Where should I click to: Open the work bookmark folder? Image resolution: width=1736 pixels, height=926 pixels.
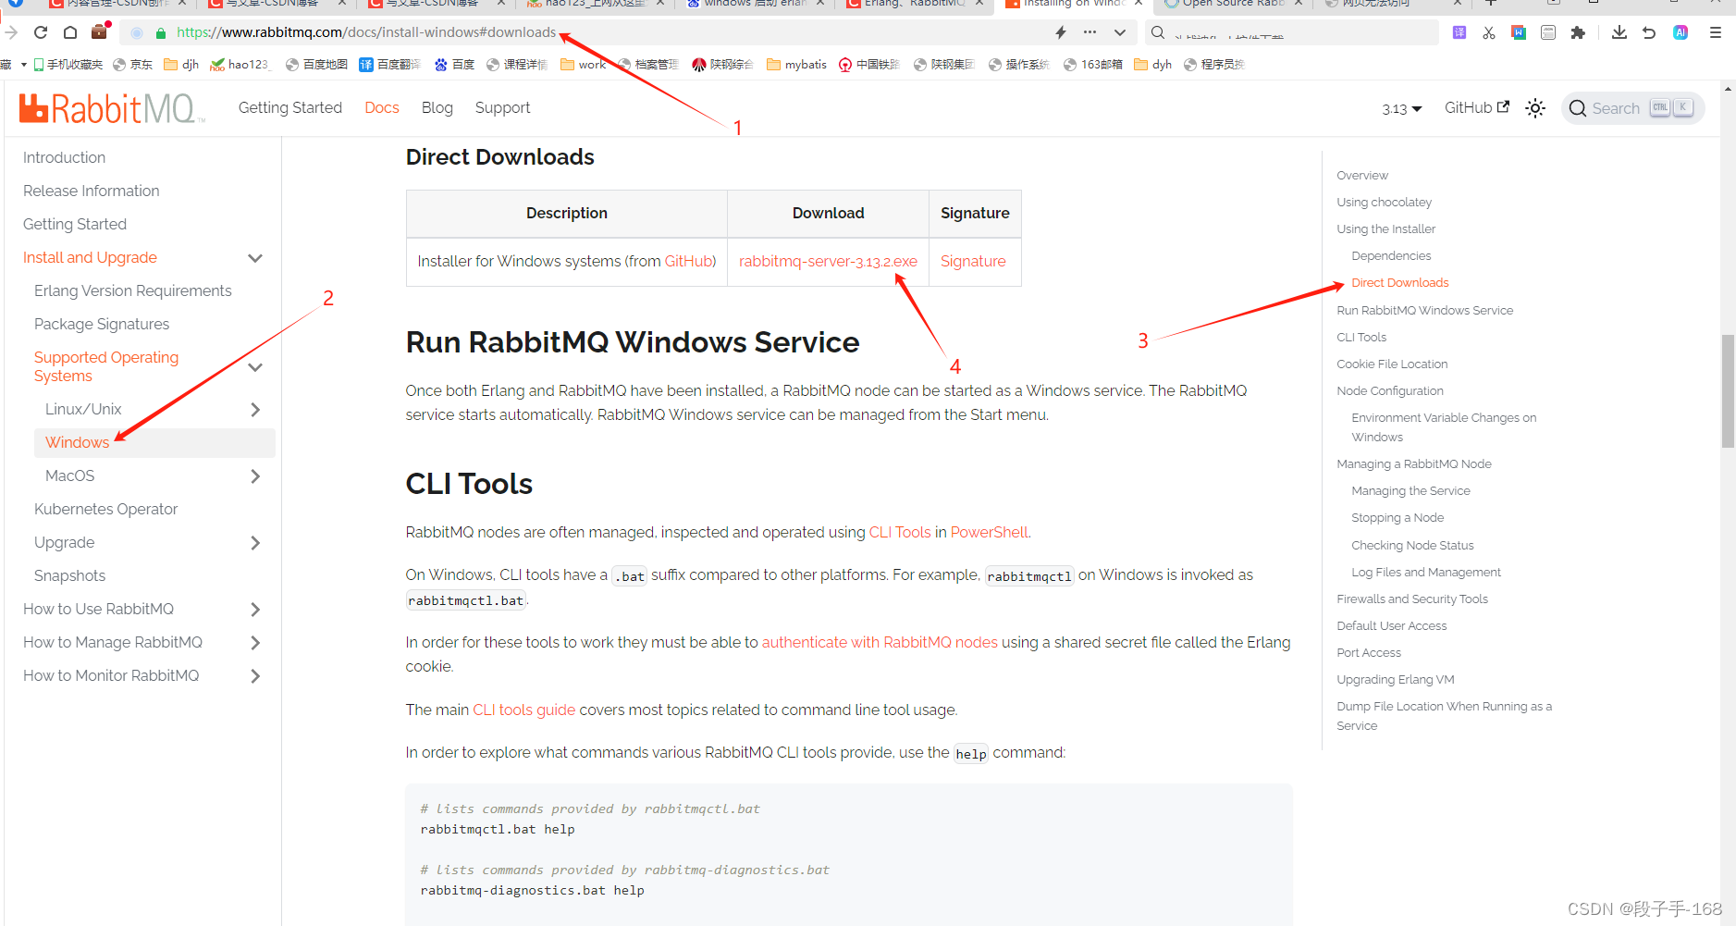pyautogui.click(x=583, y=65)
